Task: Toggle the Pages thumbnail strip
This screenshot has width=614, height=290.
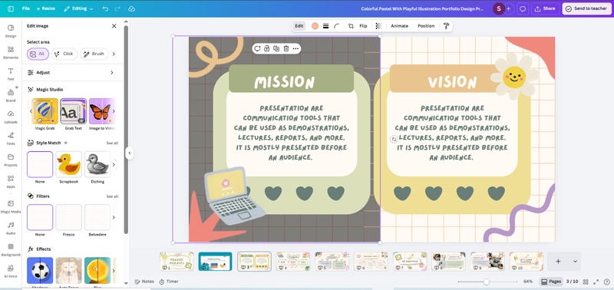Action: click(551, 282)
